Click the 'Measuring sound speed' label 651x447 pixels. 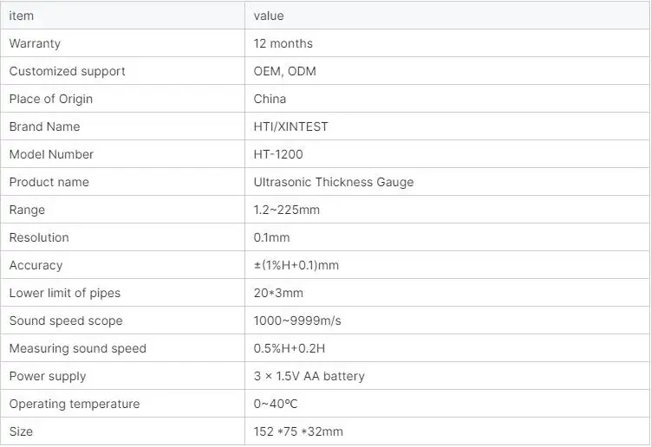point(78,348)
